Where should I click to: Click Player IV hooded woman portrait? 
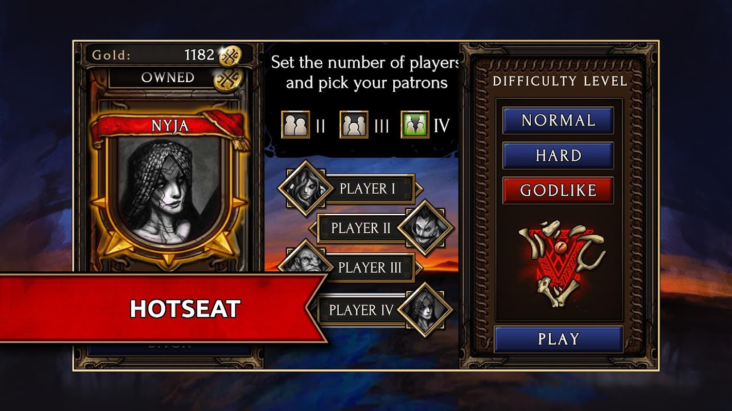(425, 310)
